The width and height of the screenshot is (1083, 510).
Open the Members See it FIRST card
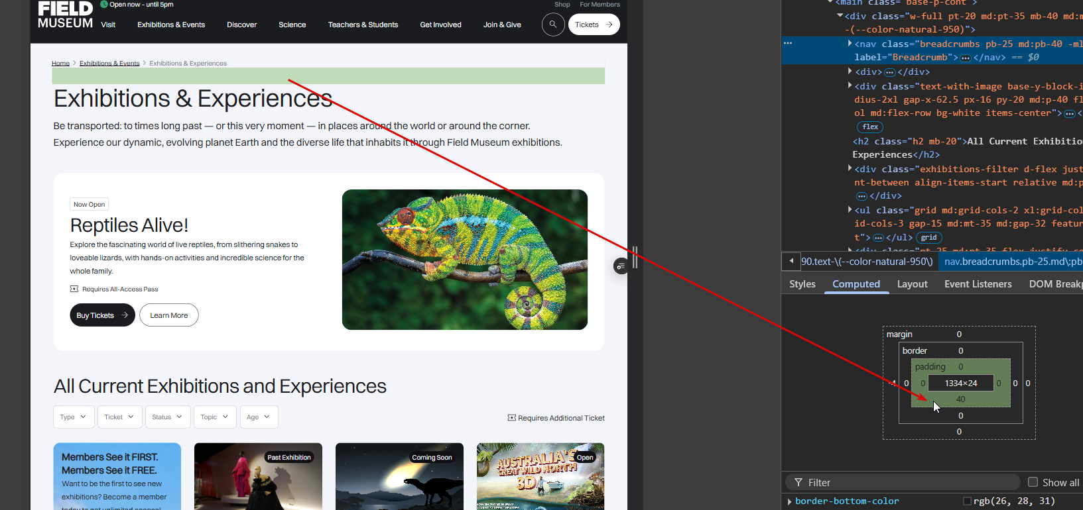[117, 476]
